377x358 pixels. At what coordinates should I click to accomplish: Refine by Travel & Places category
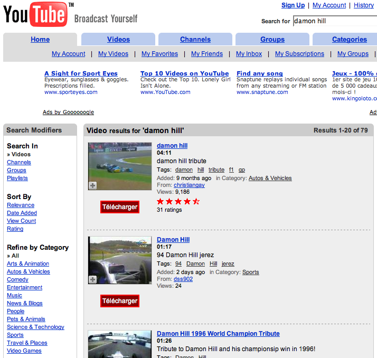[x=27, y=343]
